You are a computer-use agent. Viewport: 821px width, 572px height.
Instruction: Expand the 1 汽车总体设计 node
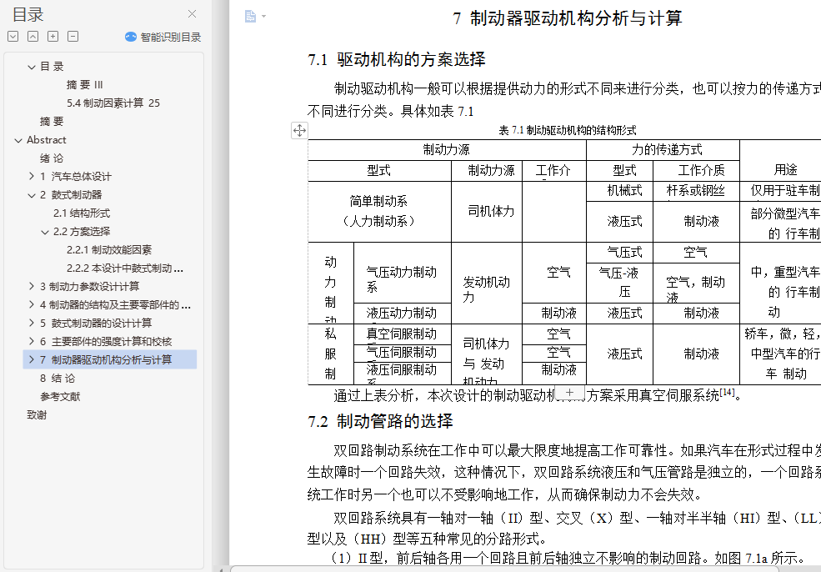point(32,177)
